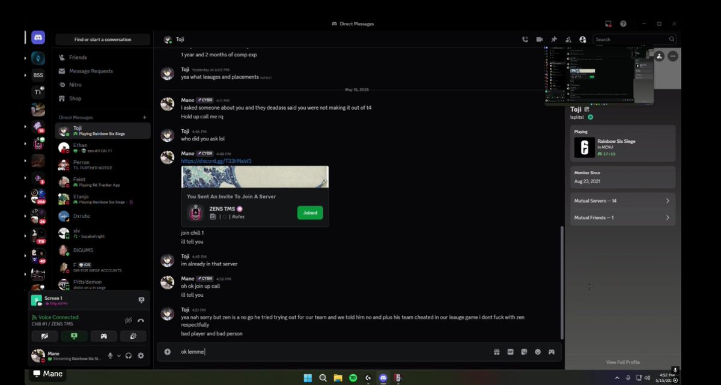The width and height of the screenshot is (721, 385).
Task: Expand Mutual Servers — 14
Action: click(622, 201)
